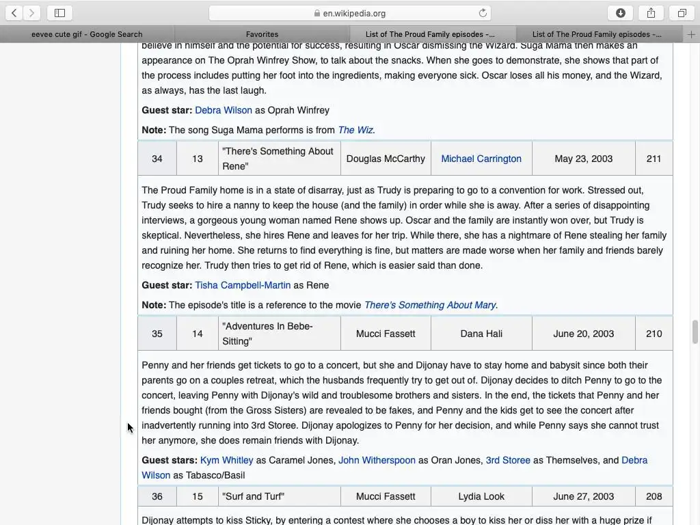Open The Wiz link
Screen dimensions: 700x525
tap(355, 130)
